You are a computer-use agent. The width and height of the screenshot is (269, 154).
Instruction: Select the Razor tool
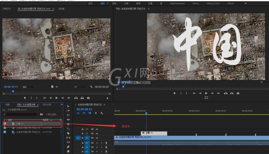coord(68,133)
